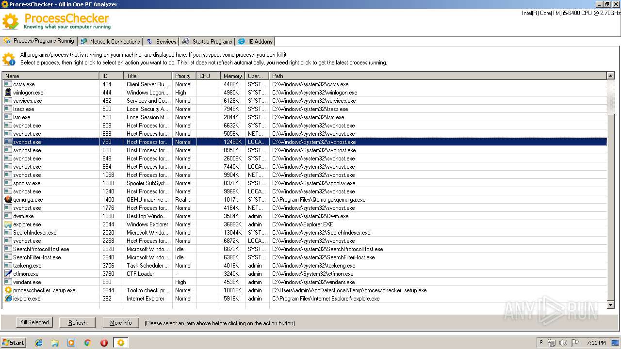Viewport: 621px width, 349px height.
Task: Sort by the Path column header
Action: pyautogui.click(x=438, y=76)
